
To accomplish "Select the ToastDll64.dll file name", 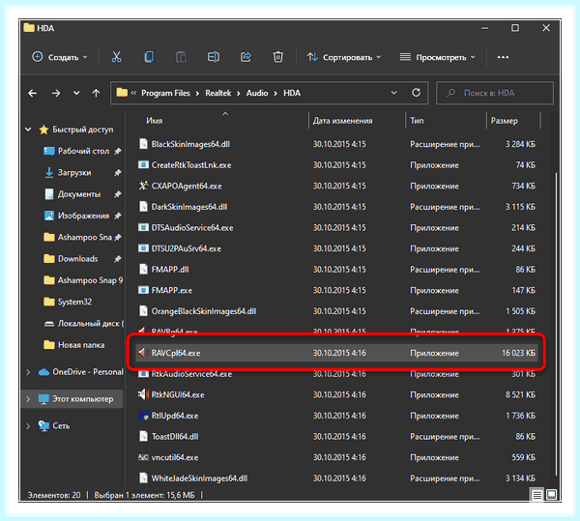I will coord(175,436).
